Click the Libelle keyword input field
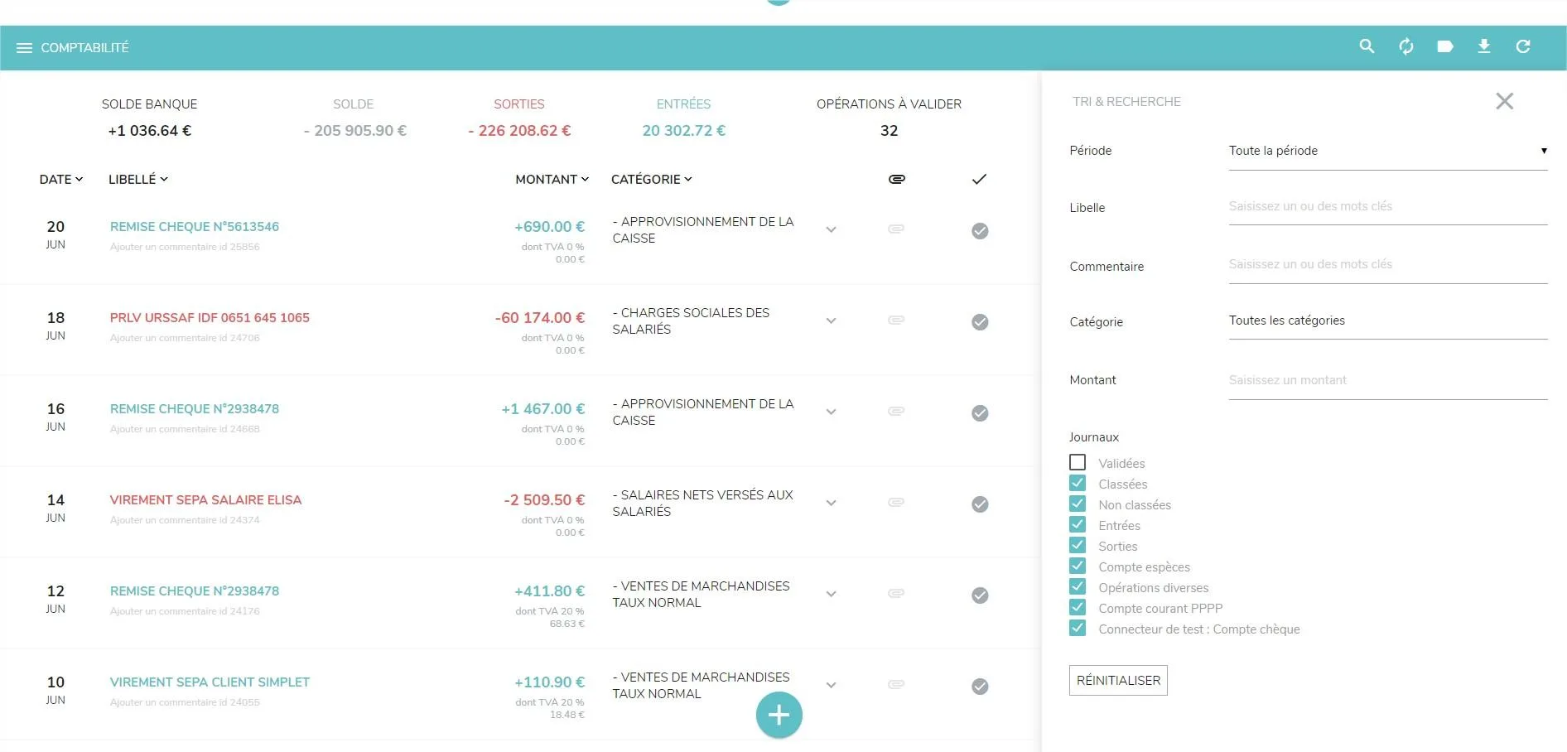This screenshot has width=1567, height=752. (1388, 207)
